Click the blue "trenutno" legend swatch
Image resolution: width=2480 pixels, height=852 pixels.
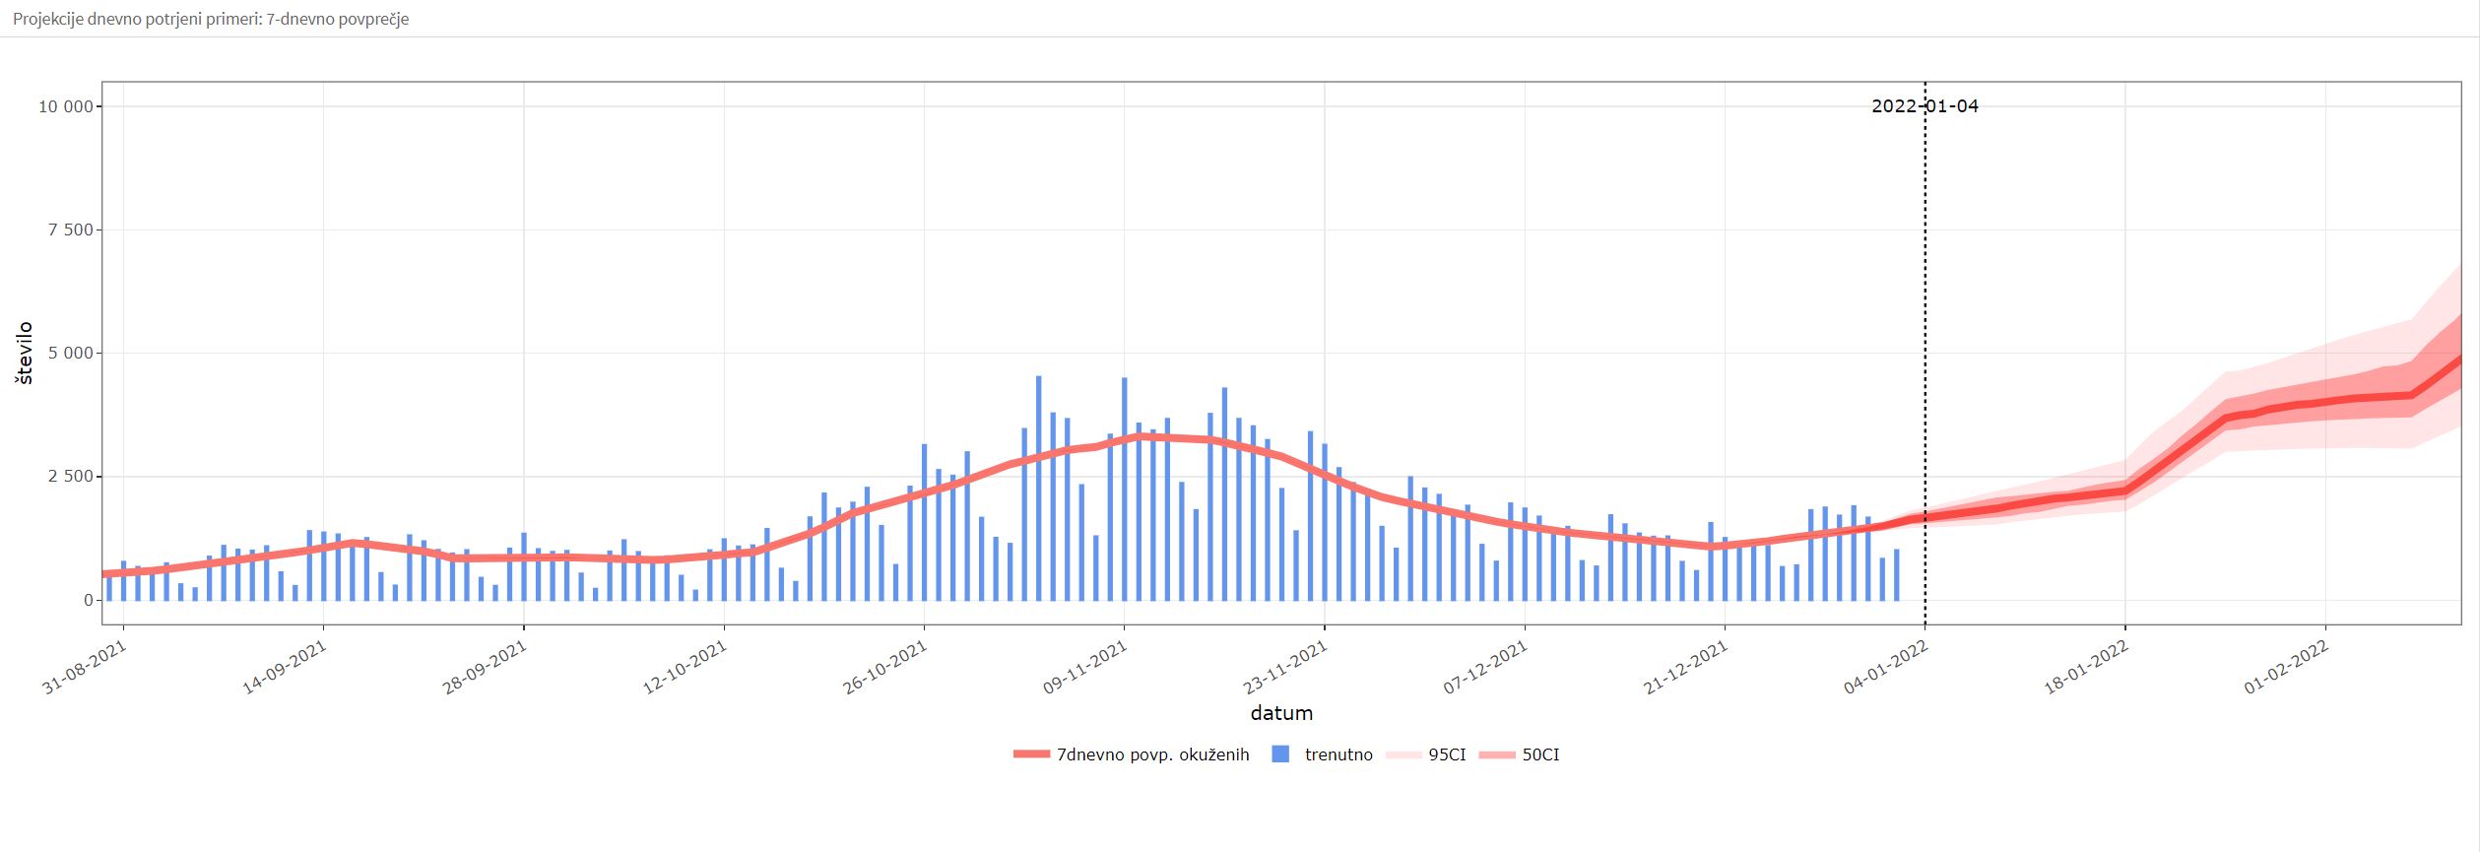click(1280, 754)
